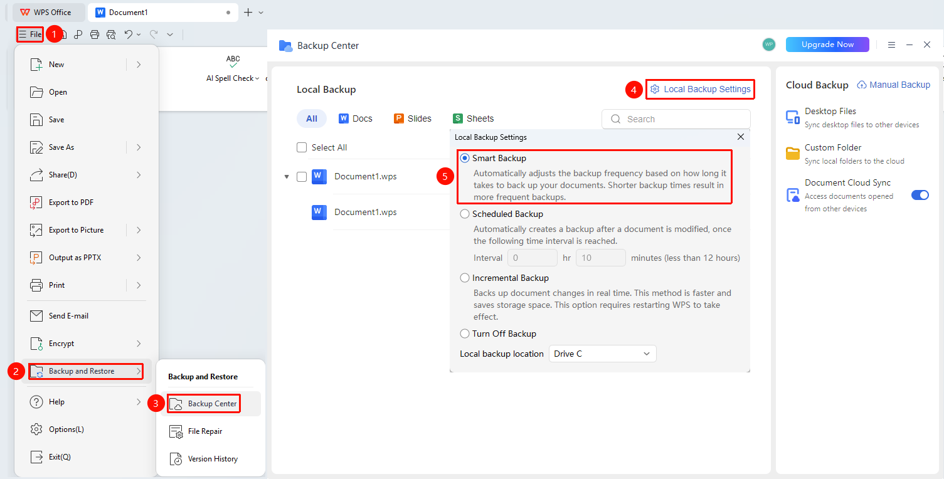Tick the checkbox beside Document1.wps group row
The image size is (944, 479).
[302, 177]
